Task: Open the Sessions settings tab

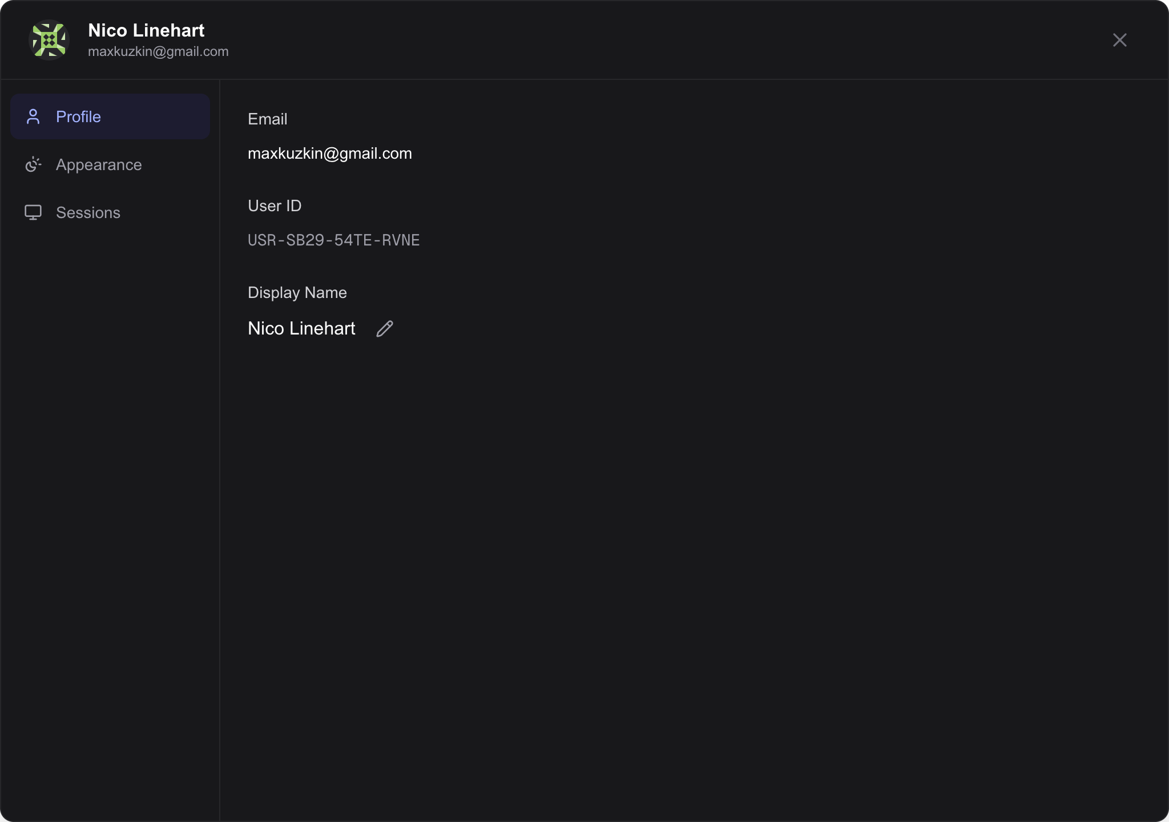Action: click(x=88, y=212)
